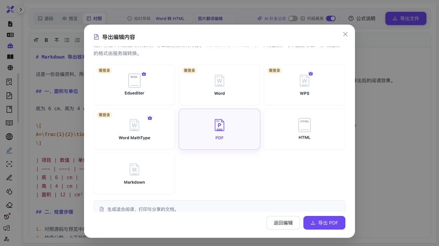Click the scan frame icon in sidebar
This screenshot has width=439, height=246.
click(x=9, y=164)
